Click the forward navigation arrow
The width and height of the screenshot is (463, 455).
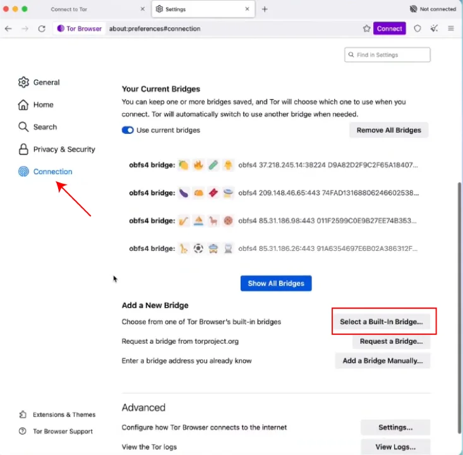(25, 28)
